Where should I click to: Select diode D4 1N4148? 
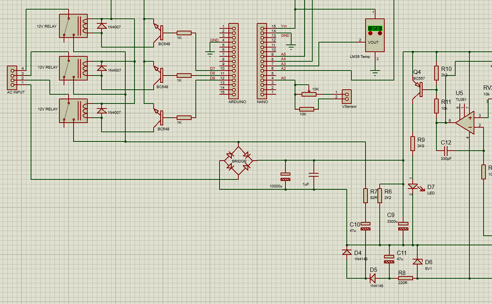pos(347,252)
